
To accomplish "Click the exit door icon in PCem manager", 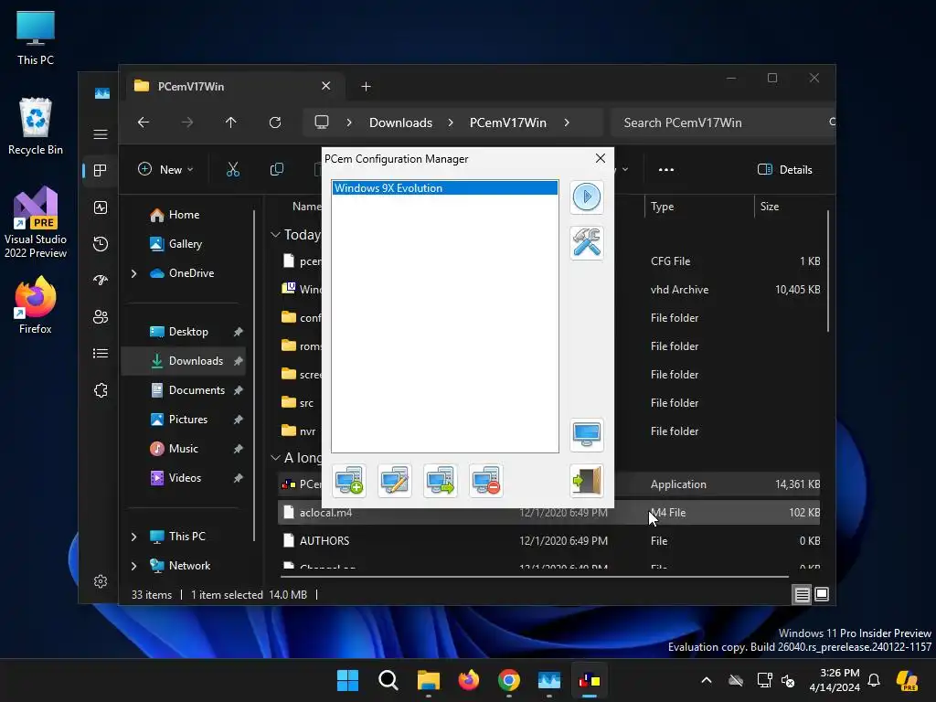I will pyautogui.click(x=586, y=481).
